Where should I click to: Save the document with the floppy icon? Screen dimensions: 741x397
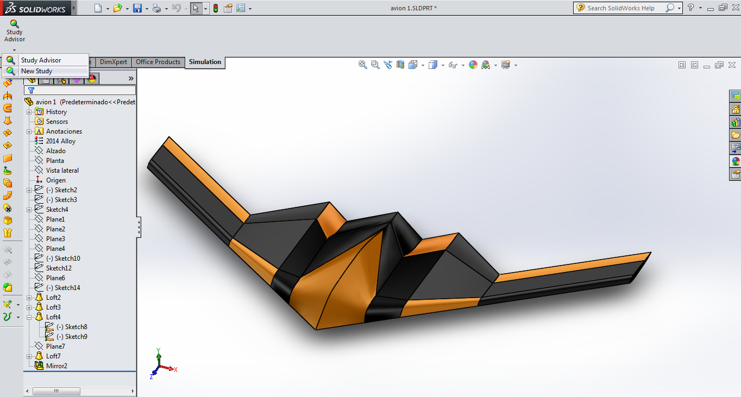point(137,8)
